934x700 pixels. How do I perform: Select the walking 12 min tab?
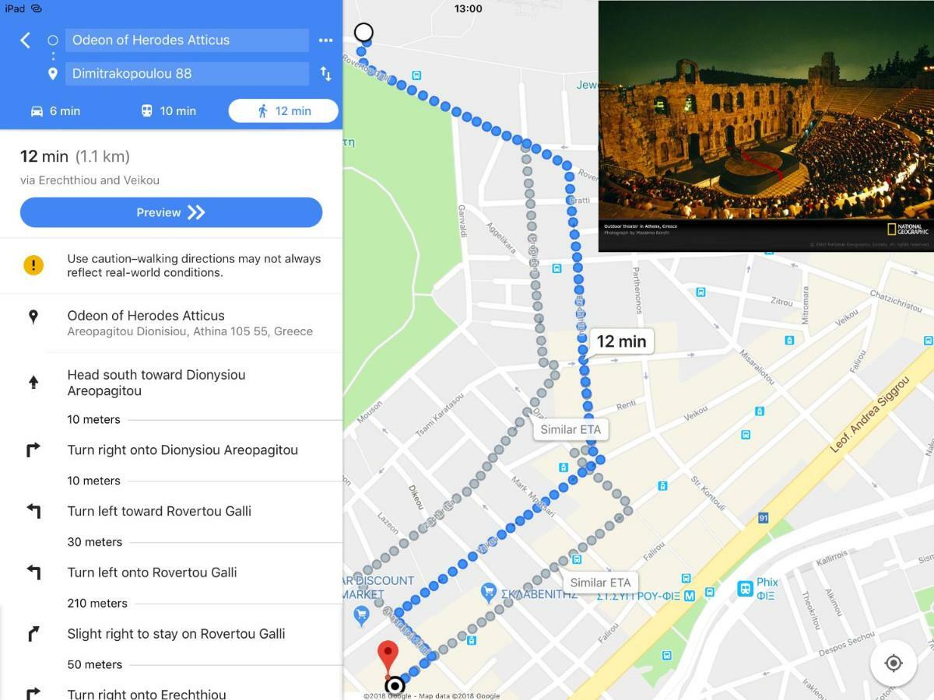[x=283, y=111]
